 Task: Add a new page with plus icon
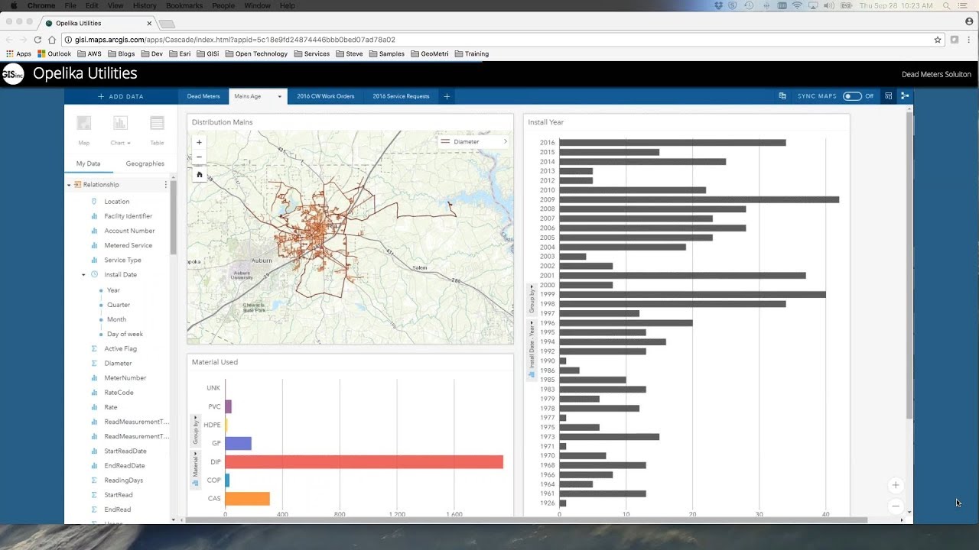pos(447,96)
